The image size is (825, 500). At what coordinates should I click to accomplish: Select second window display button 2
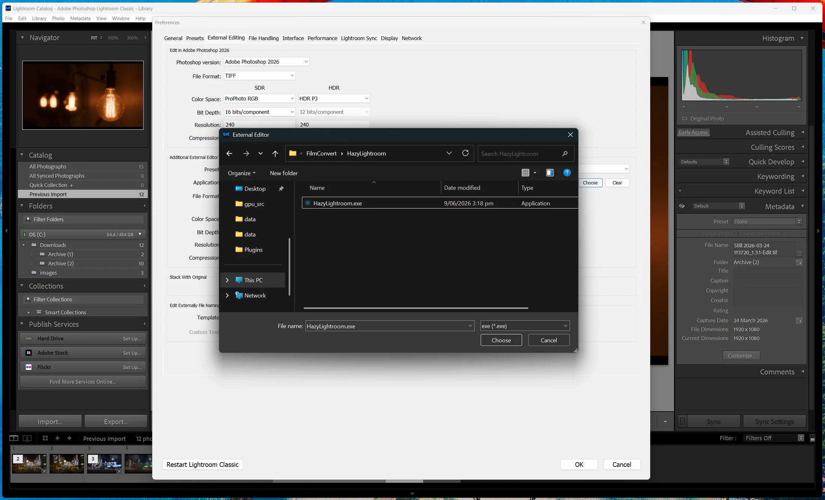click(27, 438)
